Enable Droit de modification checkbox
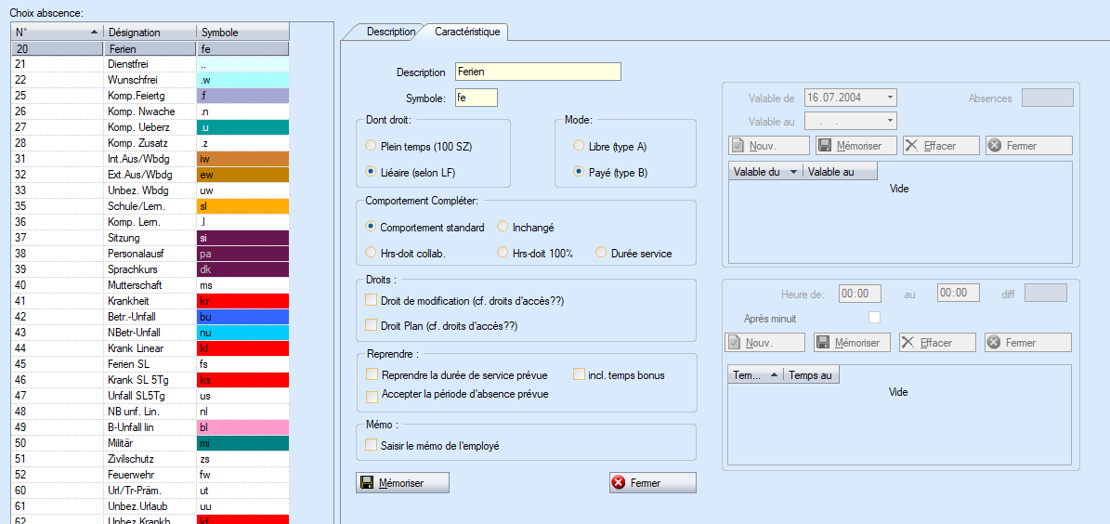 (x=372, y=300)
